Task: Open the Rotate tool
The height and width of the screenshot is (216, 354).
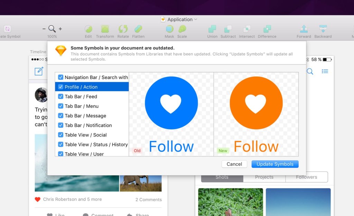Action: 123,29
